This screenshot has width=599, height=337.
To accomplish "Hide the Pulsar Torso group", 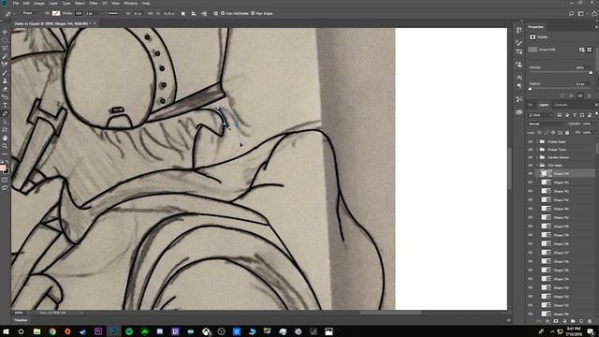I will tap(531, 150).
